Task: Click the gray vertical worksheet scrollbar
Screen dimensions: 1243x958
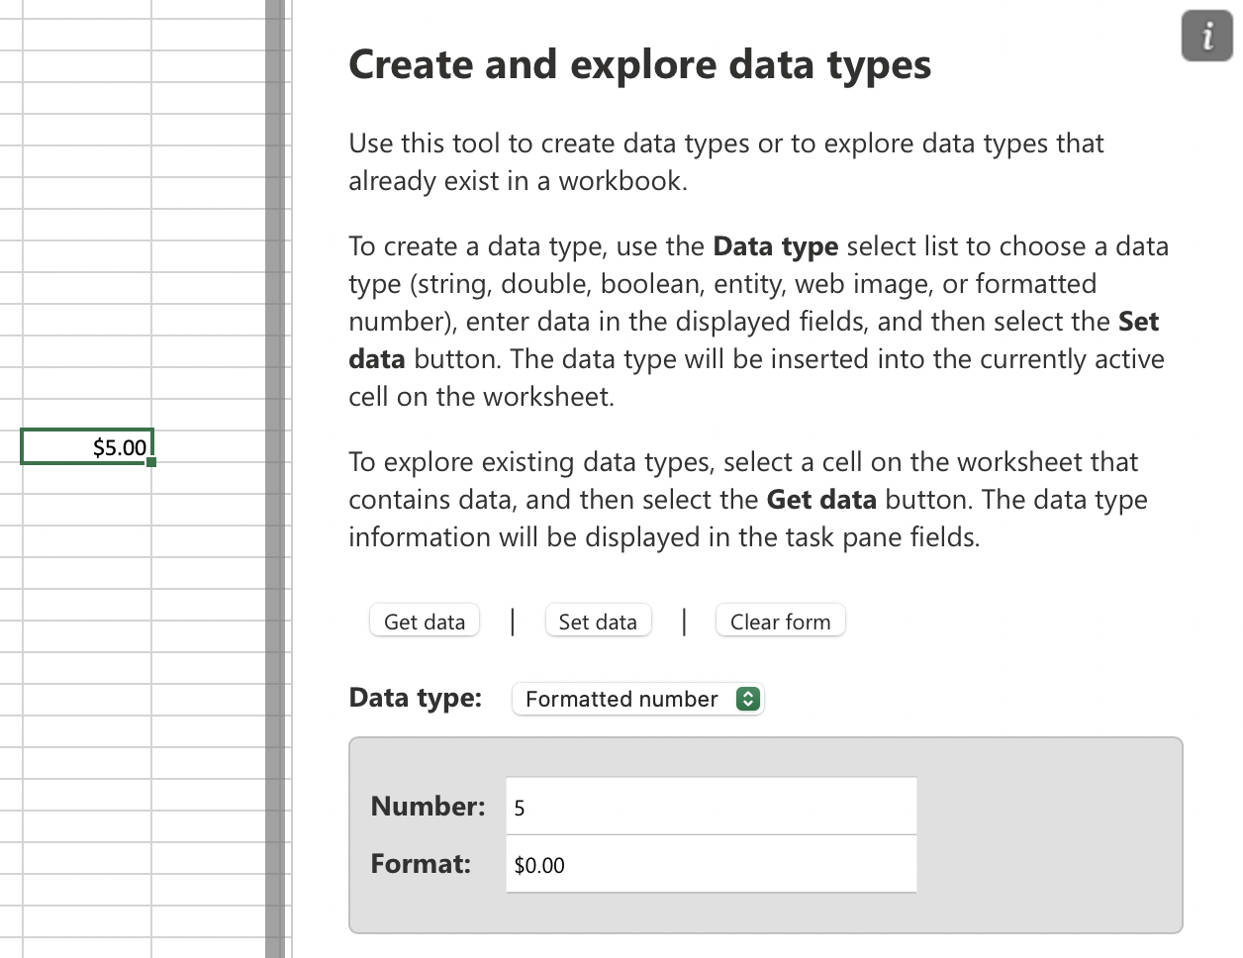Action: (x=275, y=479)
